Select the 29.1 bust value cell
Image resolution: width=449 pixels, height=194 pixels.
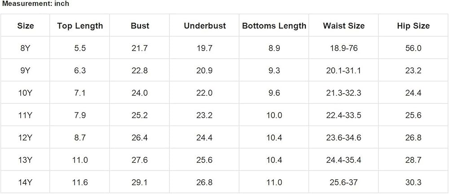pos(140,182)
